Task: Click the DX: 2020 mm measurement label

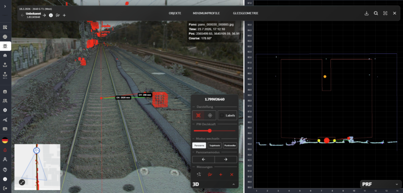Action: click(x=123, y=98)
